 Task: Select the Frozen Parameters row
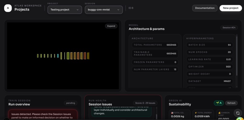click(x=155, y=62)
